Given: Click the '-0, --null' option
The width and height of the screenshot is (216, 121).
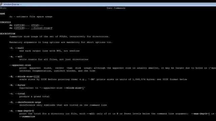Looking at the screenshot, I should [17, 48].
